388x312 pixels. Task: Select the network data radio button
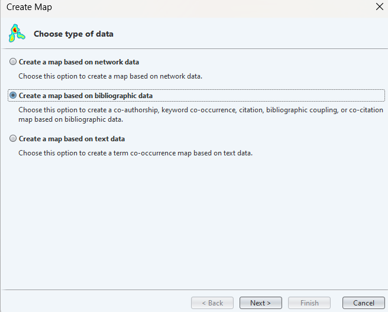[x=13, y=61]
